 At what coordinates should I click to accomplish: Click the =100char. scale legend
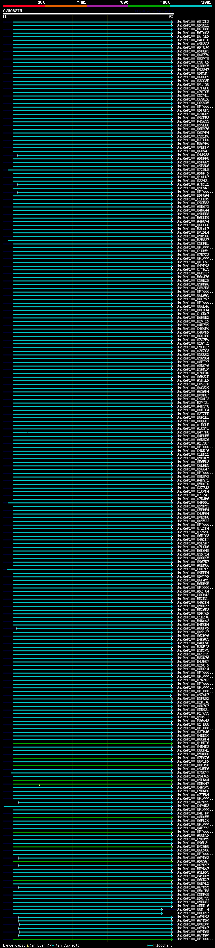pos(160,945)
